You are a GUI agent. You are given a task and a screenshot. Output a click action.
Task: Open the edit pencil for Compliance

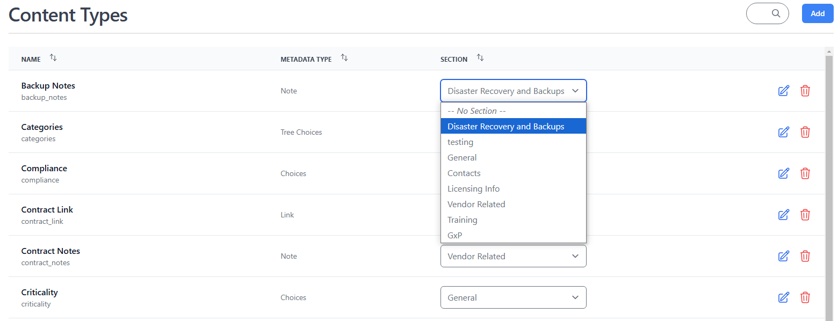pos(783,173)
